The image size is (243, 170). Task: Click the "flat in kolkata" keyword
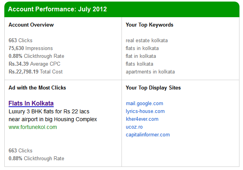point(141,56)
